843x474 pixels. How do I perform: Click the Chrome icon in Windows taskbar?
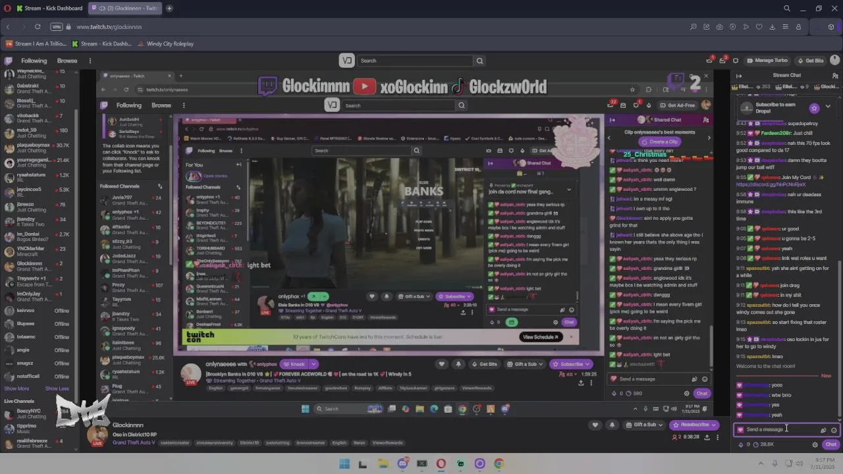499,463
